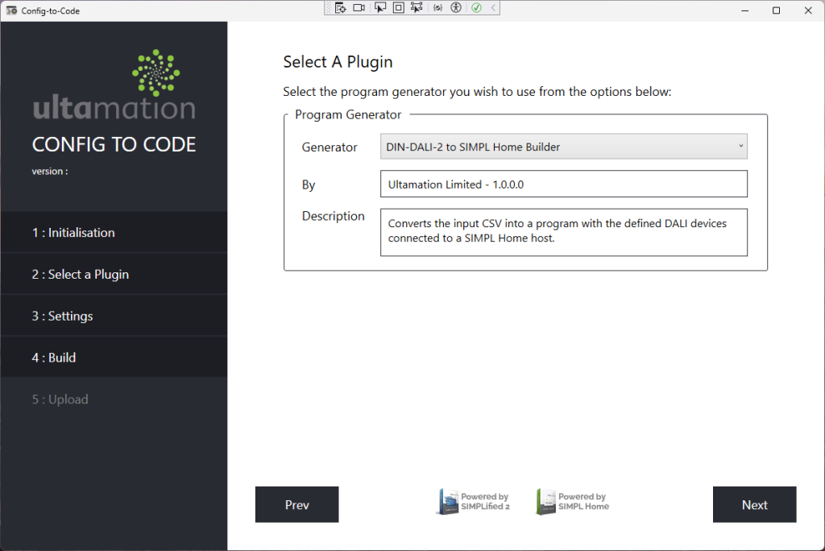Toggle the display layout adorners icon

tap(398, 8)
